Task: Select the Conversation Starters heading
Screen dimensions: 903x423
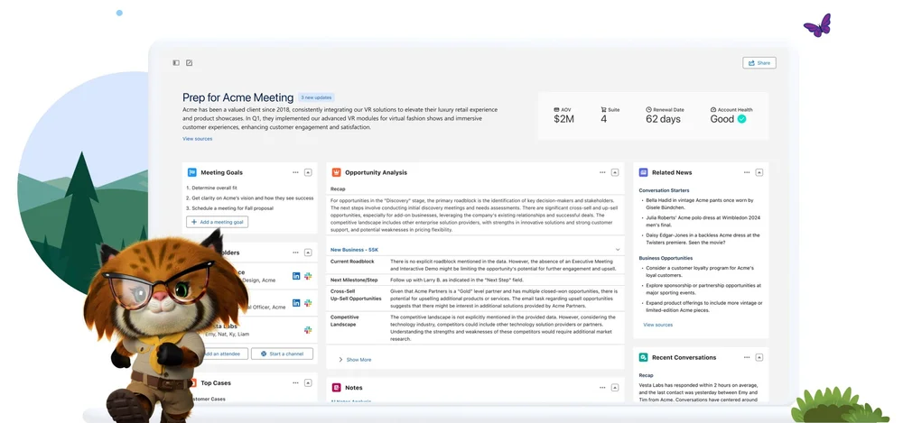Action: [664, 190]
